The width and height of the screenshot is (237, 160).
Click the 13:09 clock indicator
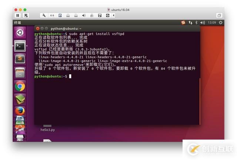click(212, 23)
